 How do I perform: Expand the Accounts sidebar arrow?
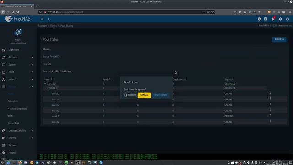[32, 57]
